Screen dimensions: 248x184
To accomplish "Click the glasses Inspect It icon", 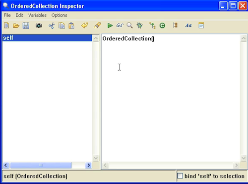I will coord(120,25).
